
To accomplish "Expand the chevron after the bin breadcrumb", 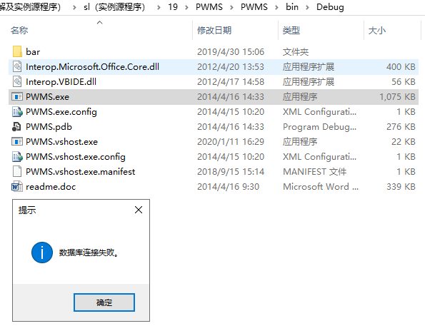I will point(307,7).
